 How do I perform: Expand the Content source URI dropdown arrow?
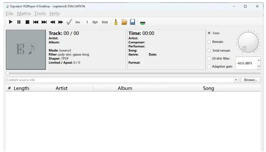coord(236,80)
